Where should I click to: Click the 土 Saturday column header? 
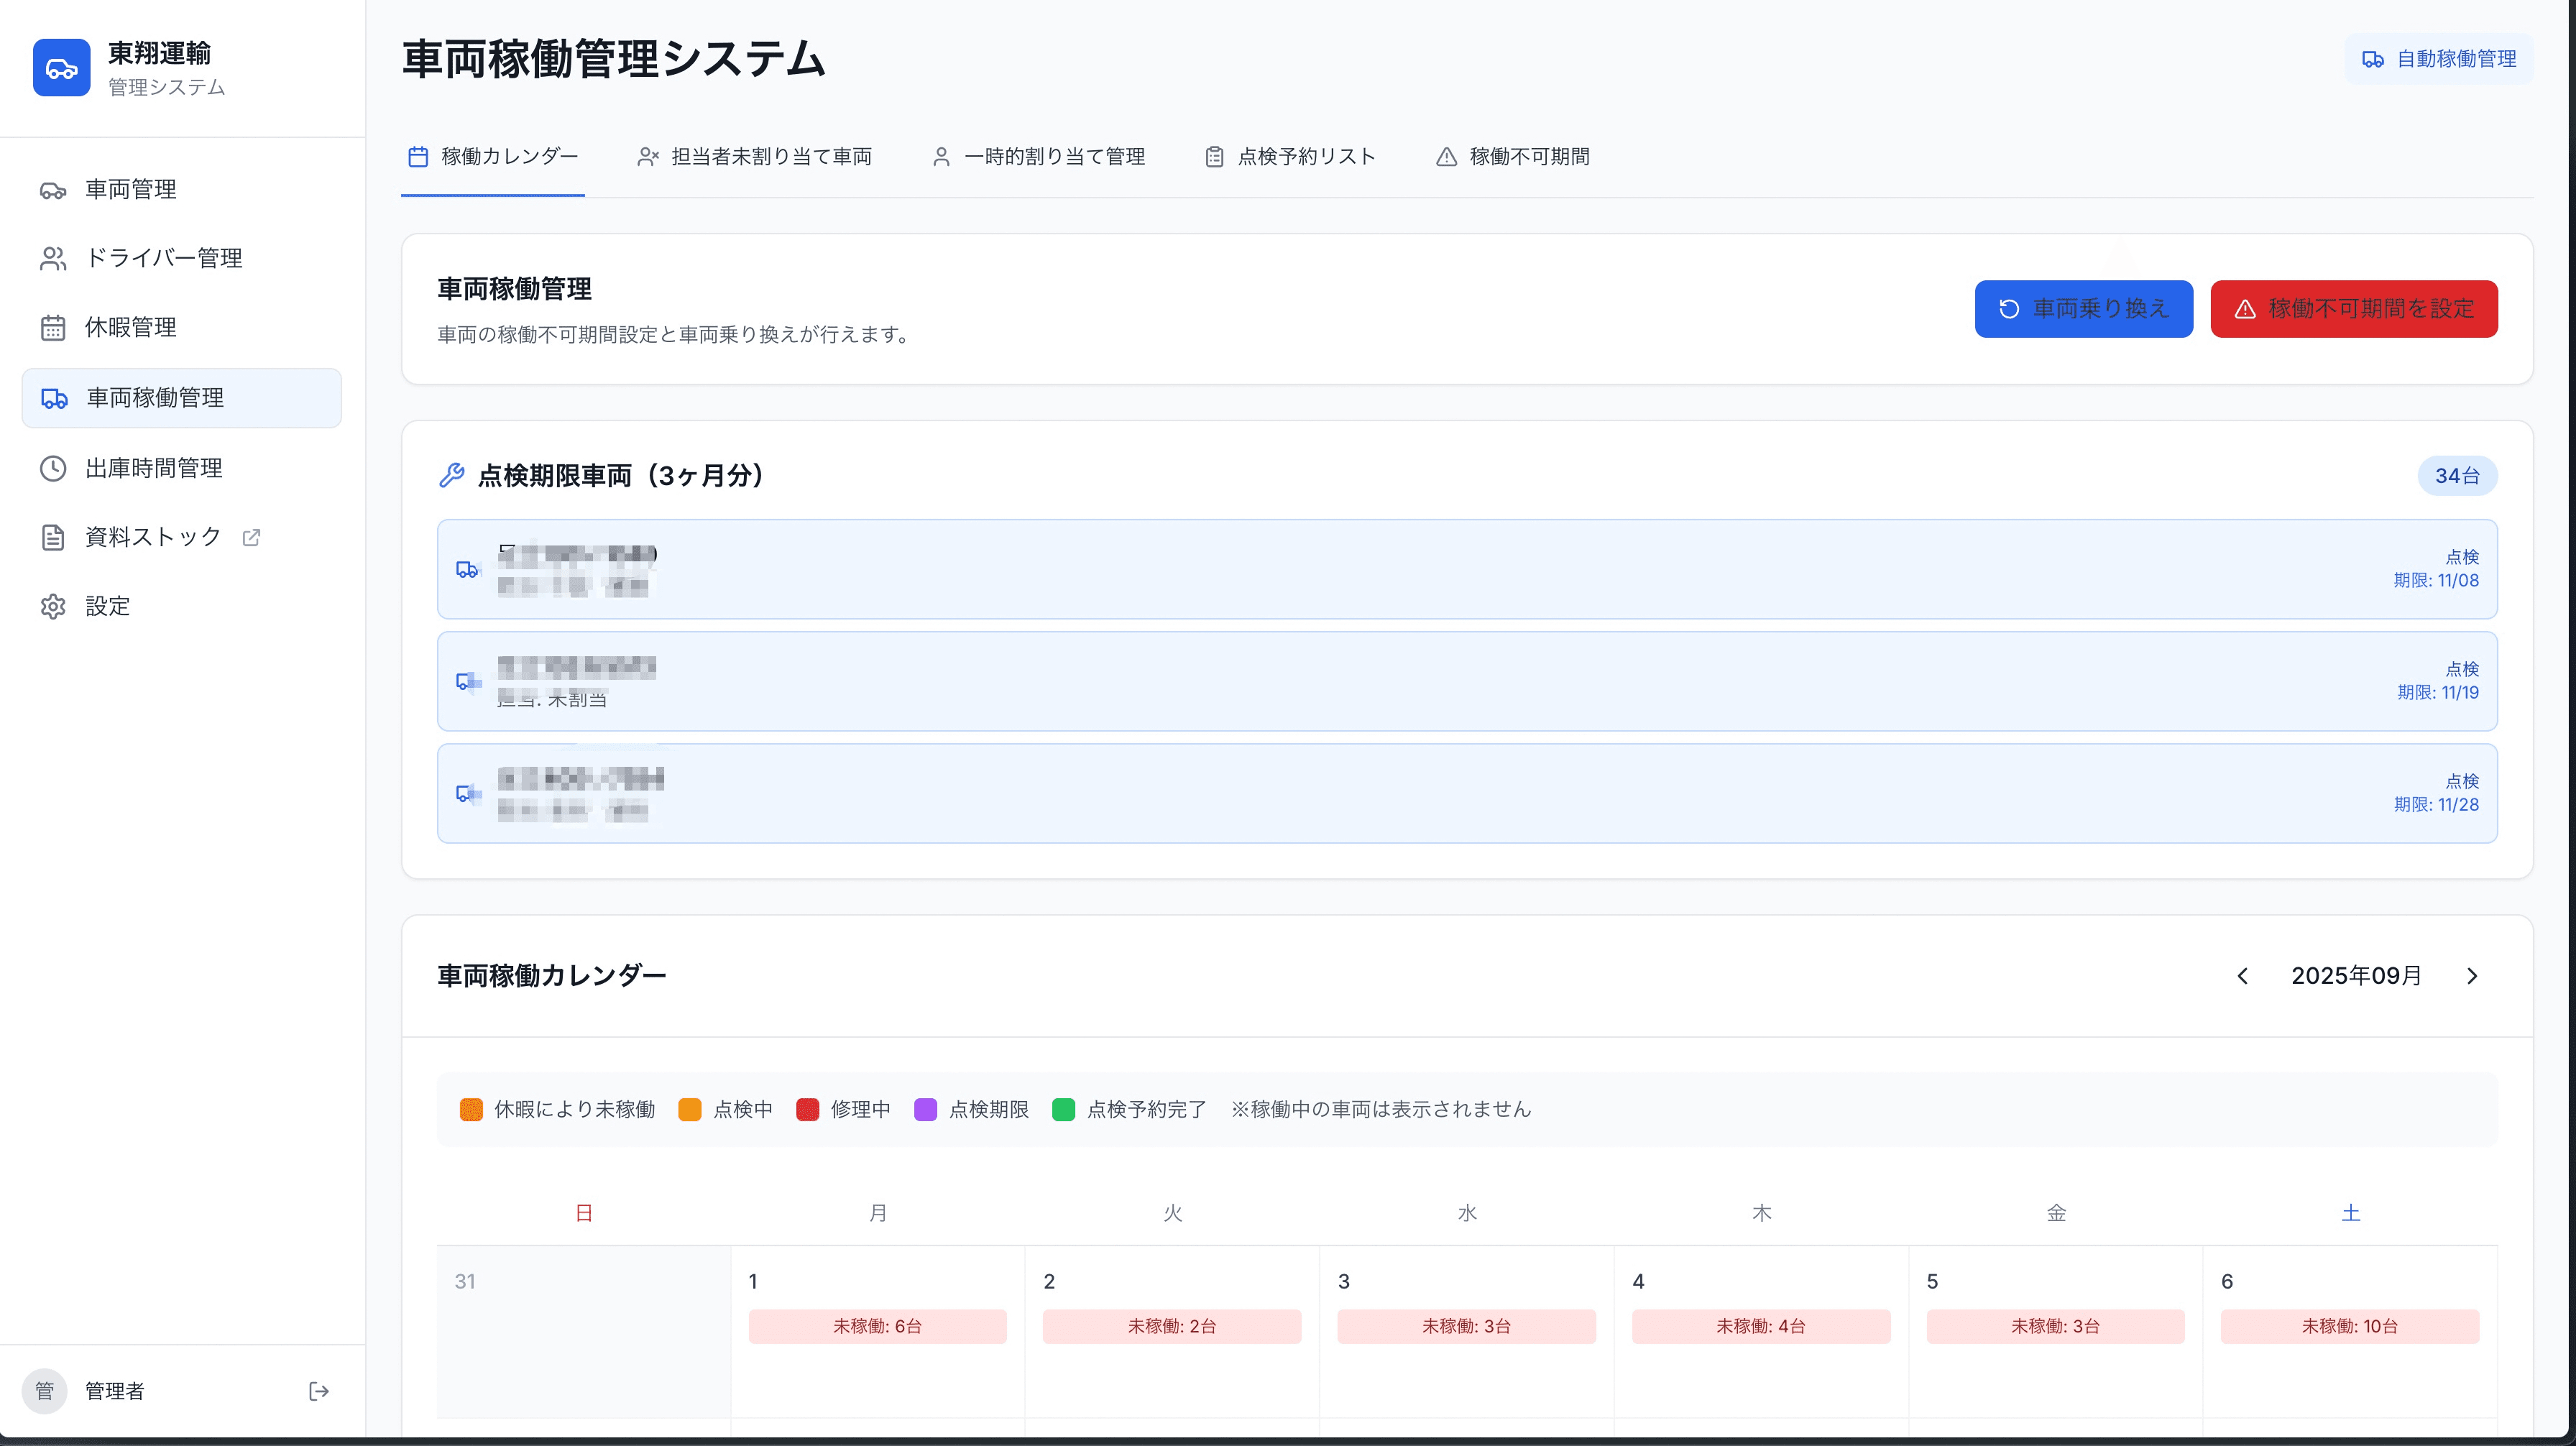[x=2351, y=1213]
